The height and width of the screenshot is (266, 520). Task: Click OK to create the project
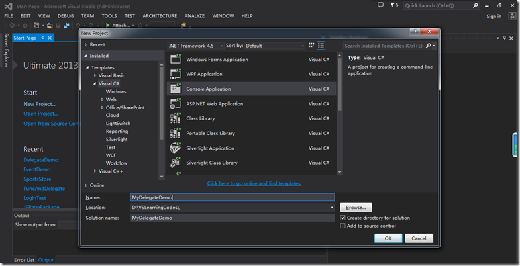tap(388, 238)
